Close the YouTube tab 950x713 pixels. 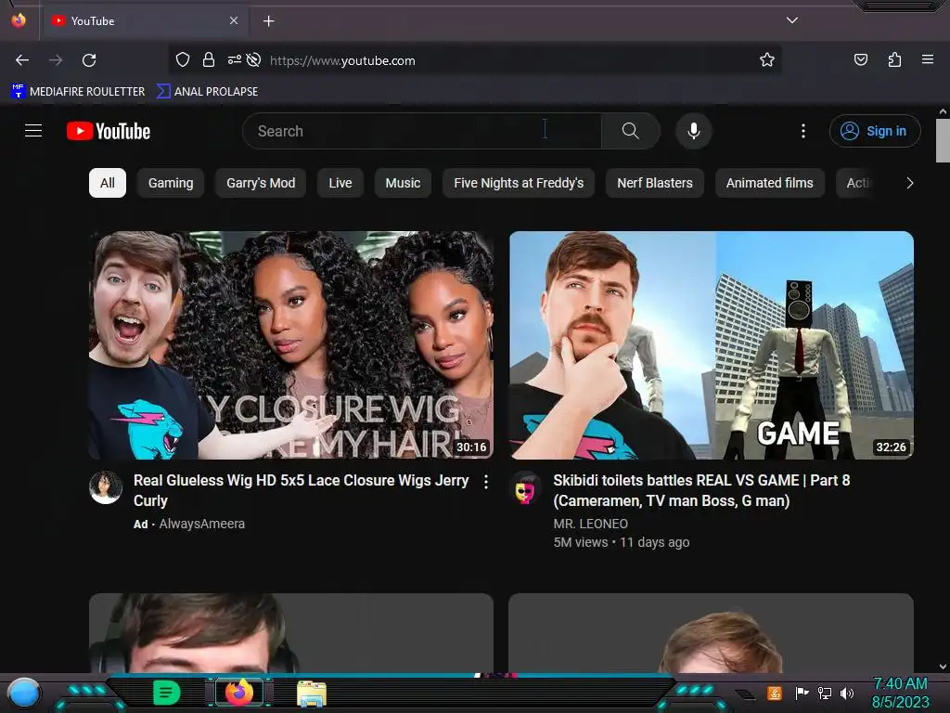(234, 20)
